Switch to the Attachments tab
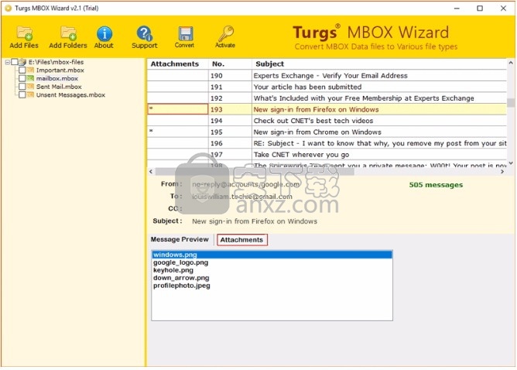Screen dimensions: 517x370 (x=241, y=240)
